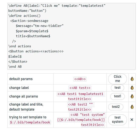Screen dimensions: 138x132
Task: Click the "test2" button
Action: (116, 107)
